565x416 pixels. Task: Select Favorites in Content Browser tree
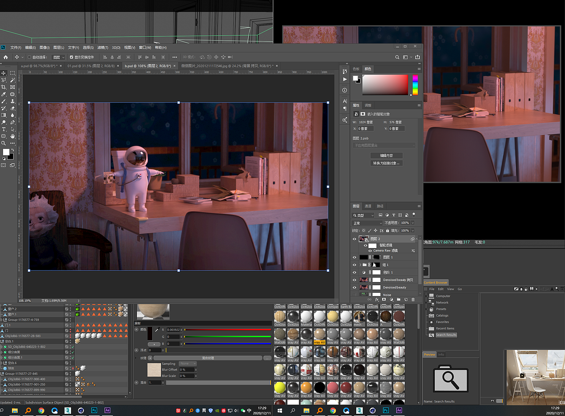pyautogui.click(x=442, y=322)
